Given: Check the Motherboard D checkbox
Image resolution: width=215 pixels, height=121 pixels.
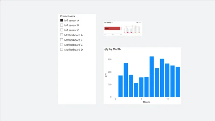Looking at the screenshot, I should coord(62,49).
